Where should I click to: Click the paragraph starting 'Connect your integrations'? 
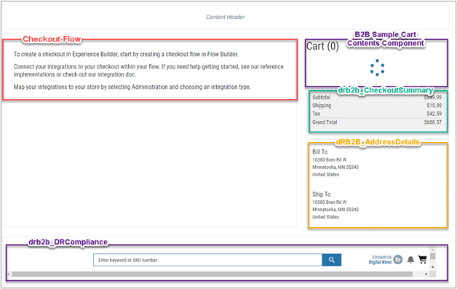148,71
